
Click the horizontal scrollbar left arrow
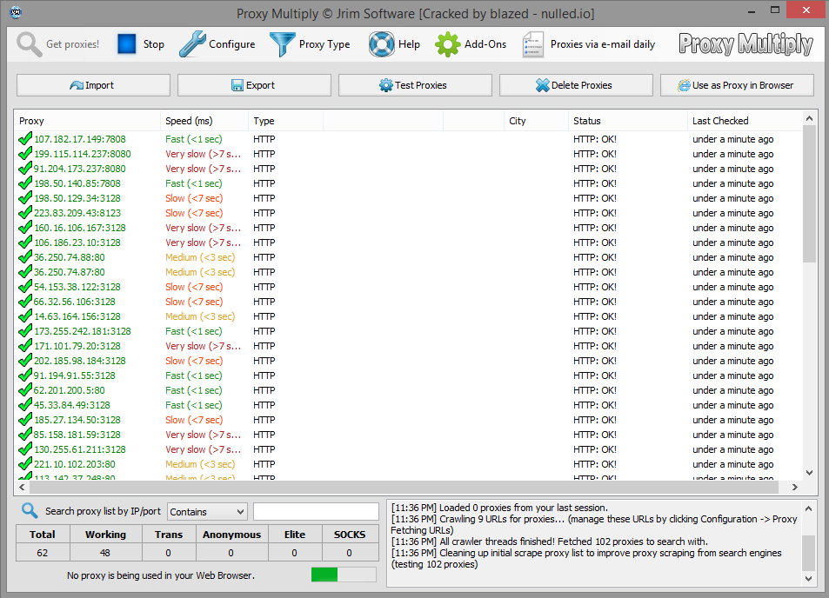click(x=22, y=487)
